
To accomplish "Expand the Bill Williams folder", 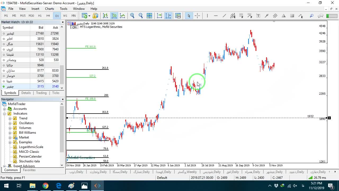I will click(10, 133).
